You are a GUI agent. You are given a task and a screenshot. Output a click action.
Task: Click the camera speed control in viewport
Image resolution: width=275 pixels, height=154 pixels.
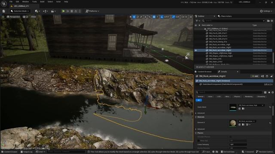[x=184, y=17]
